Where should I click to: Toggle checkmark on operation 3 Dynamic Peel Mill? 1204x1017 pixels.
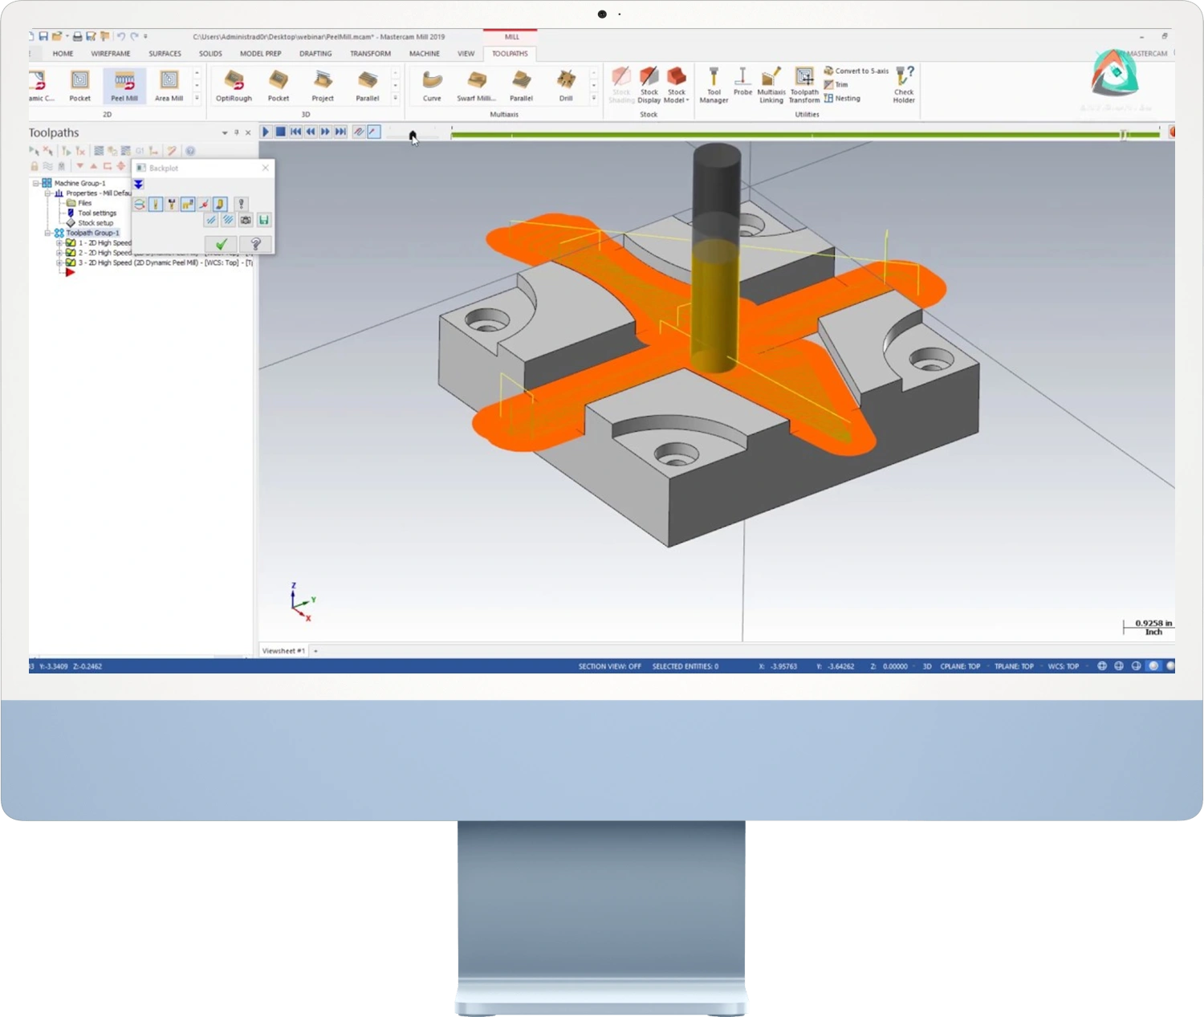pyautogui.click(x=71, y=262)
